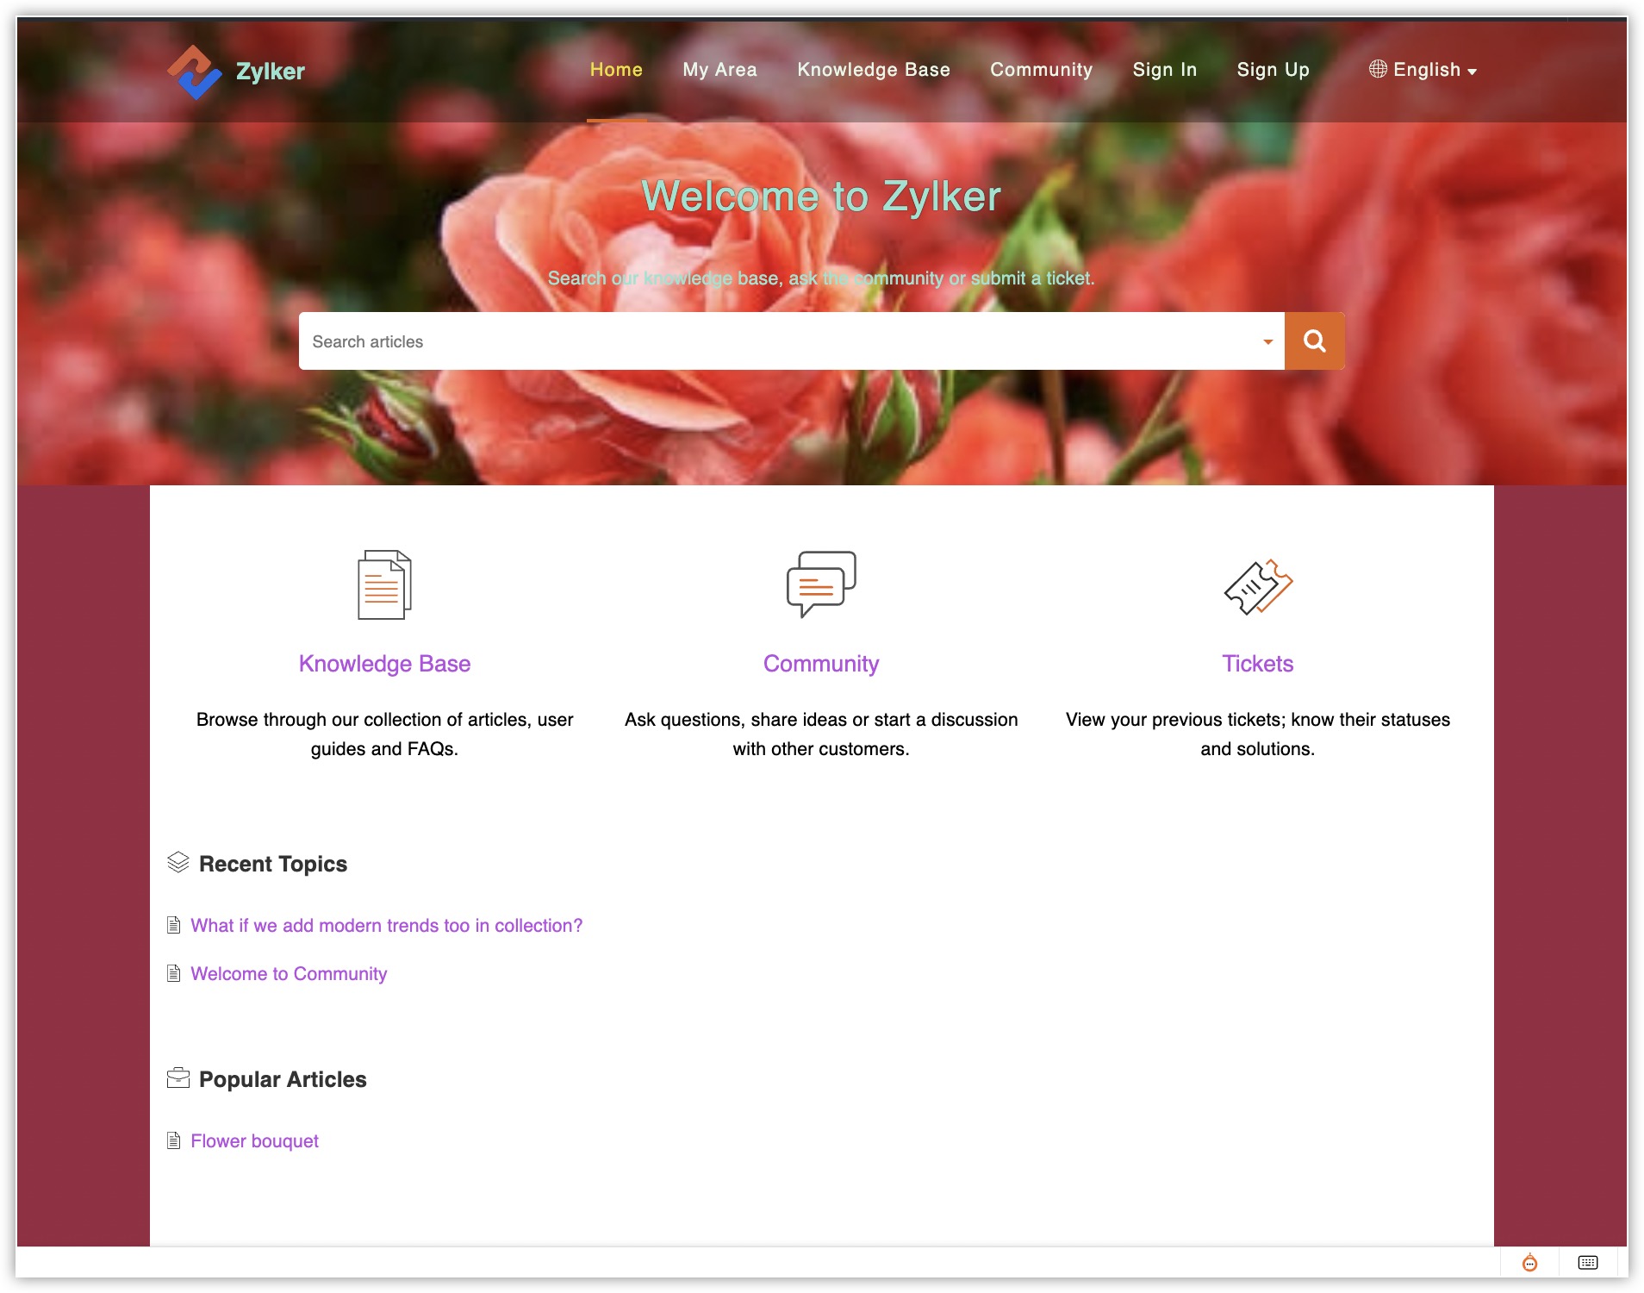The width and height of the screenshot is (1644, 1293).
Task: Open Knowledge Base in the navigation bar
Action: (x=874, y=70)
